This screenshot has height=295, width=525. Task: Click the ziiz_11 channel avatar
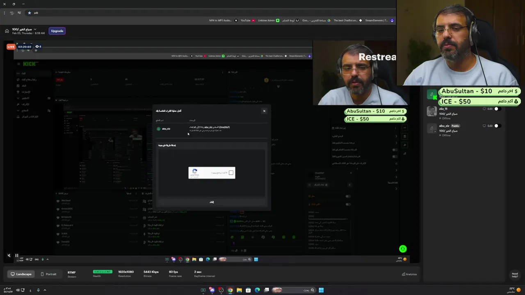pos(431,111)
